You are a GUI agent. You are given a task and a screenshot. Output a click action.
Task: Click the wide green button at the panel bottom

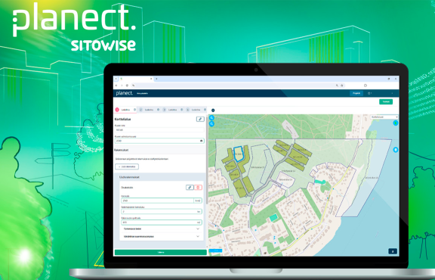pos(161,252)
